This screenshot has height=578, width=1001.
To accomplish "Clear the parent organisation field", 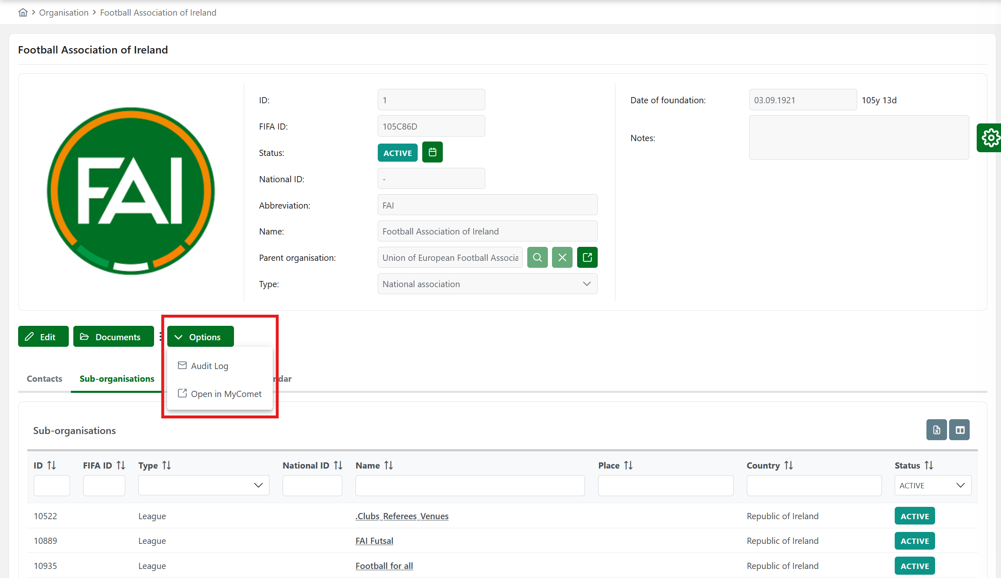I will (x=562, y=258).
